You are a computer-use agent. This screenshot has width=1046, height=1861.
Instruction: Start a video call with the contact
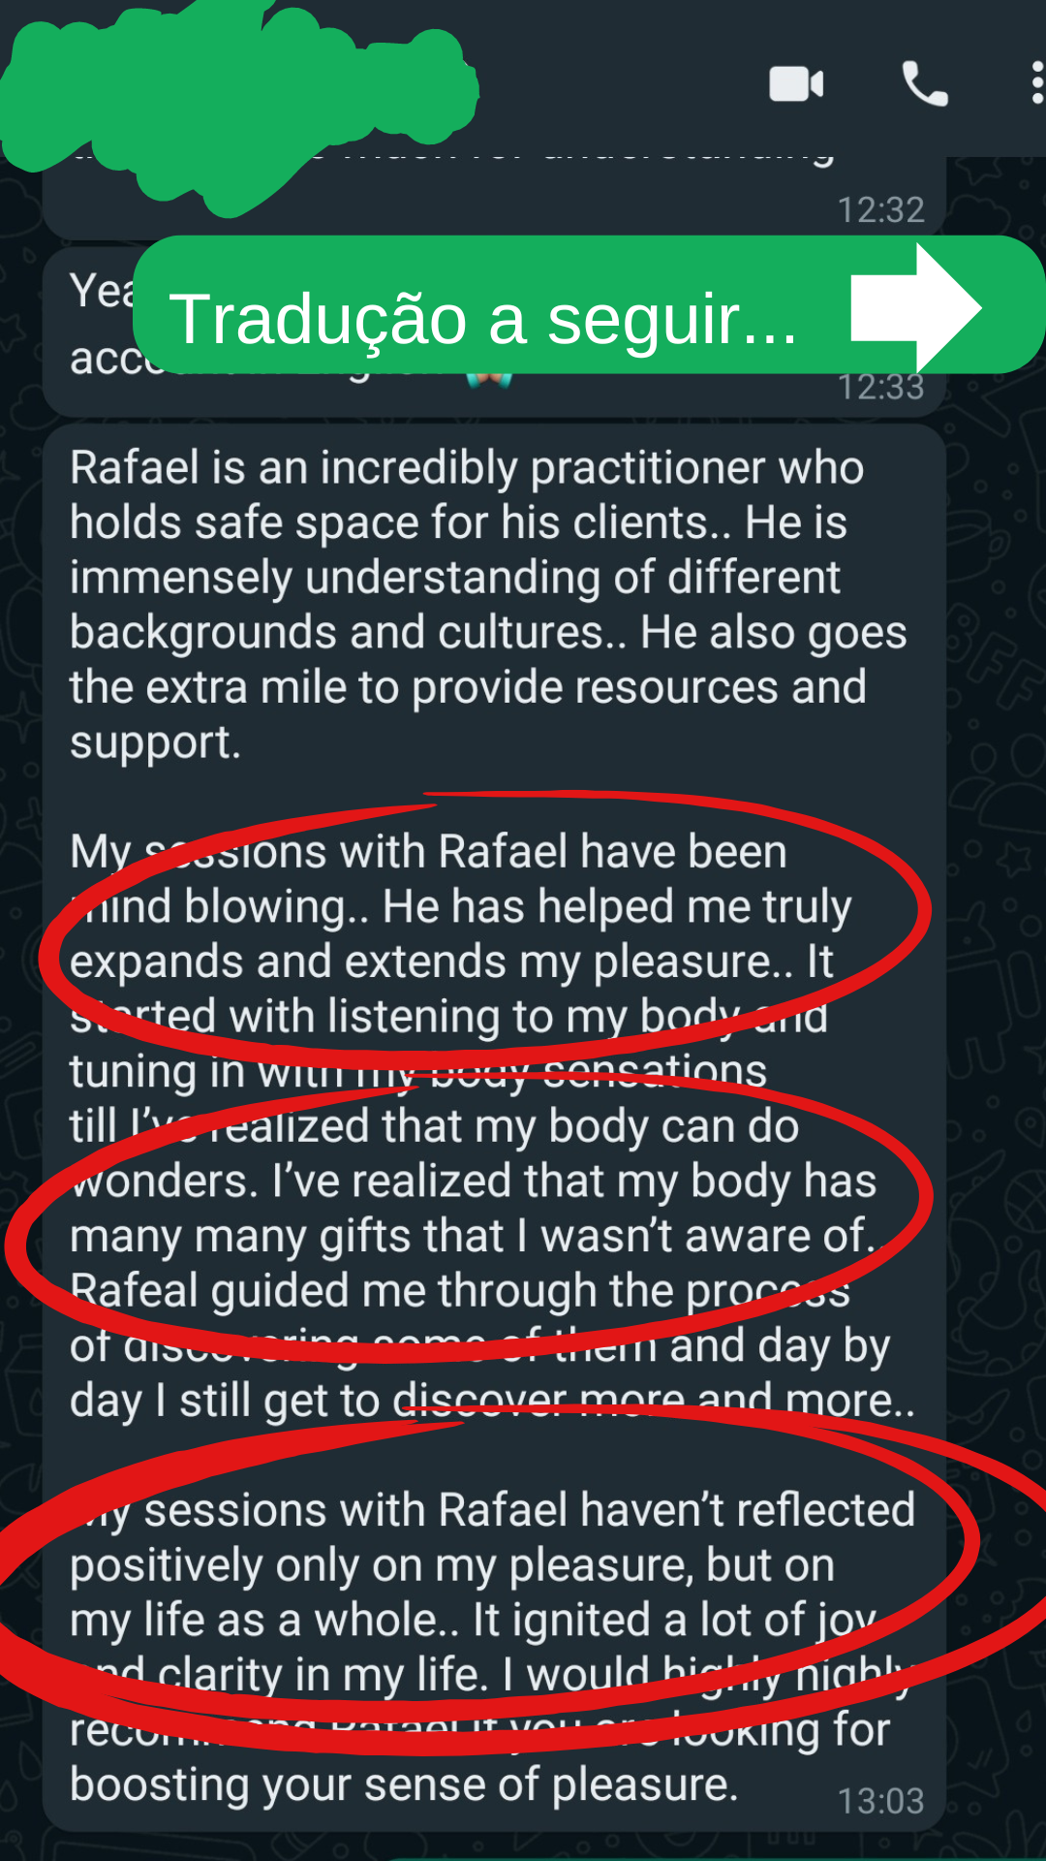pyautogui.click(x=796, y=84)
